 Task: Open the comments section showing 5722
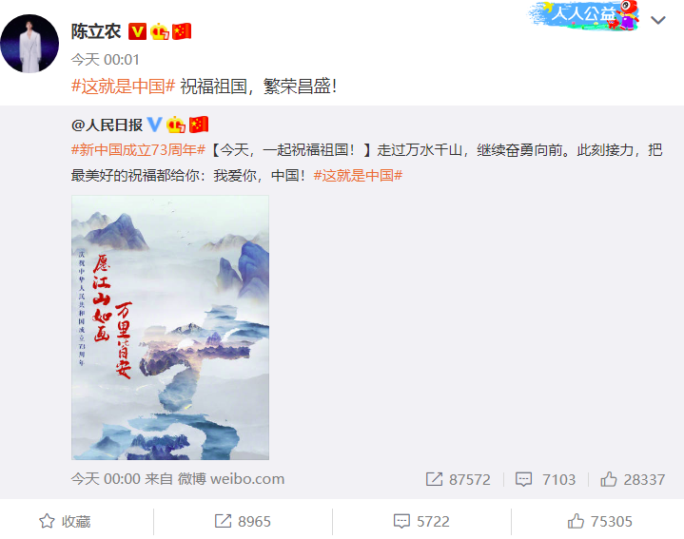[421, 521]
